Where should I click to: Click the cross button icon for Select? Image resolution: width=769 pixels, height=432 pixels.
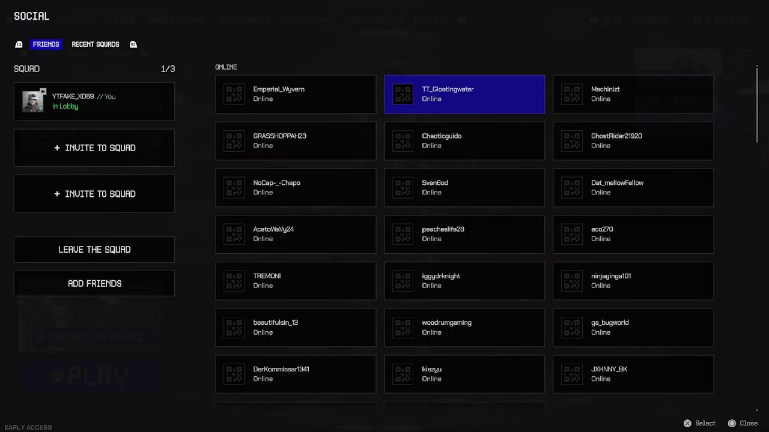tap(688, 423)
